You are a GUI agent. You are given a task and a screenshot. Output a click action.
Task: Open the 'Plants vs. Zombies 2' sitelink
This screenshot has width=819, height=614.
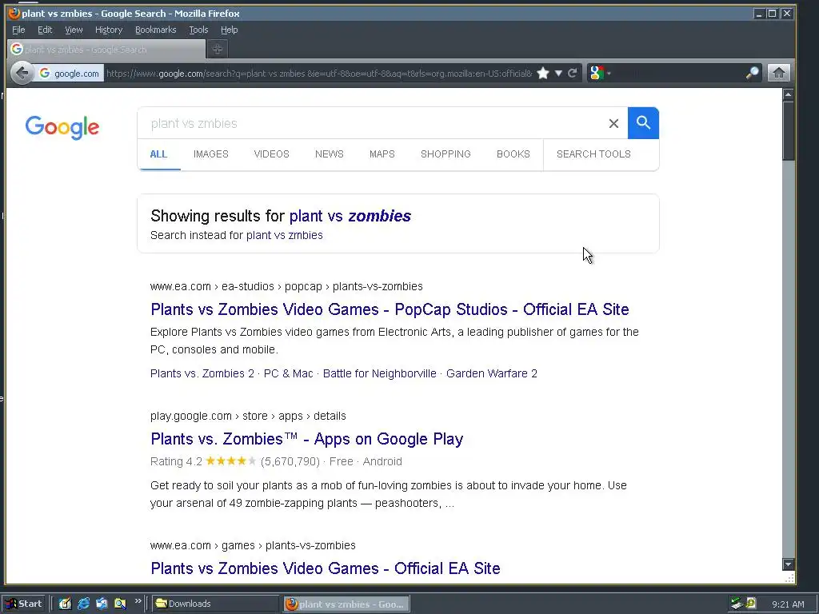(202, 373)
